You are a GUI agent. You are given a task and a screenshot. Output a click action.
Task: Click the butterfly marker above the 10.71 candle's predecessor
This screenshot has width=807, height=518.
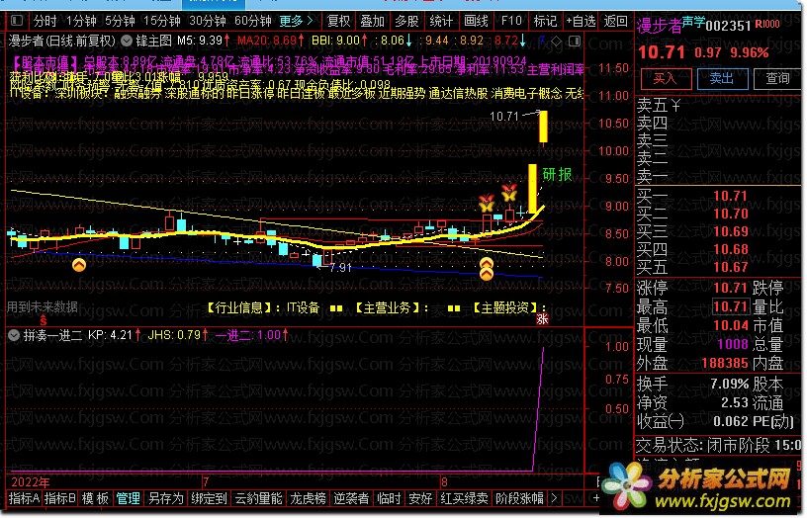[509, 192]
